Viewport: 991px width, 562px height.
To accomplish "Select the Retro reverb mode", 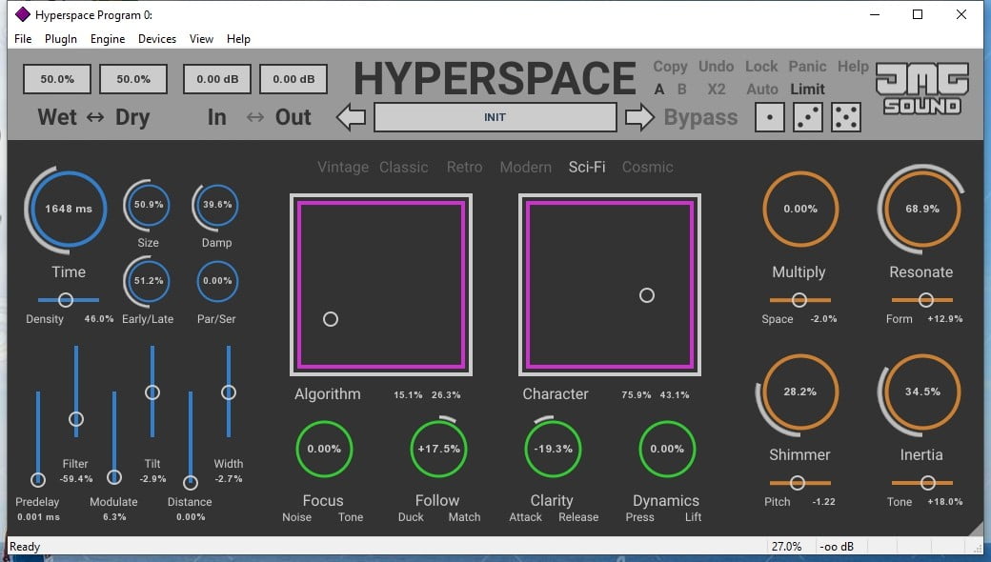I will coord(465,168).
